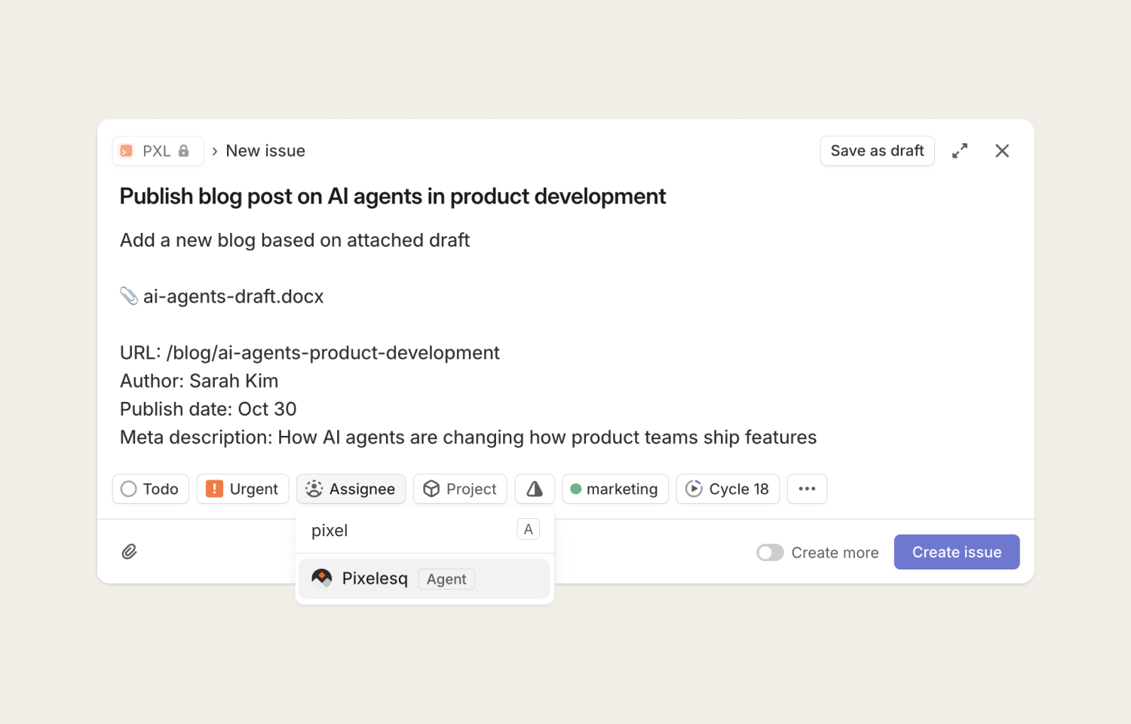1131x724 pixels.
Task: Click the paperclip icon beside ai-agents-draft.docx
Action: tap(129, 296)
